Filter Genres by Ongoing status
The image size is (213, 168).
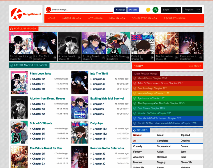coord(185,141)
